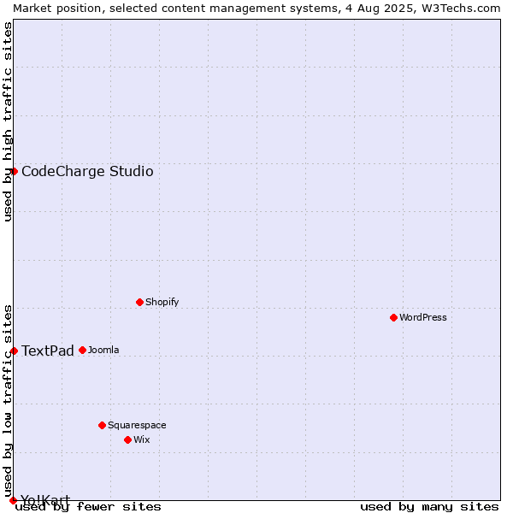Click 'used by high traffic sites' axis label
The image size is (513, 513).
8,121
